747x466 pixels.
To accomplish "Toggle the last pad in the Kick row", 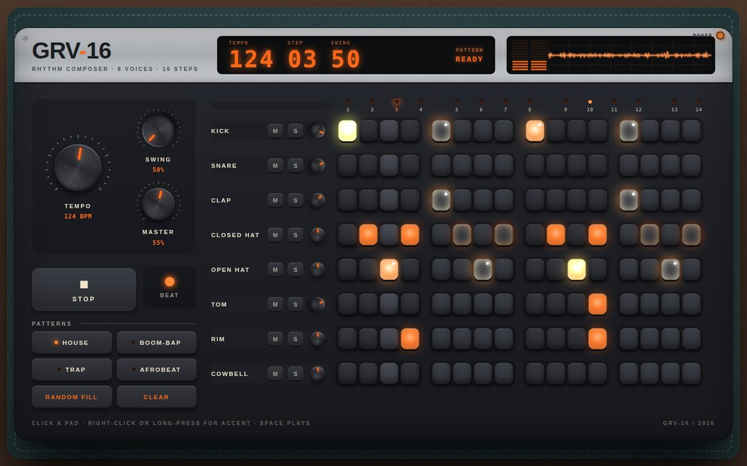I will (692, 131).
